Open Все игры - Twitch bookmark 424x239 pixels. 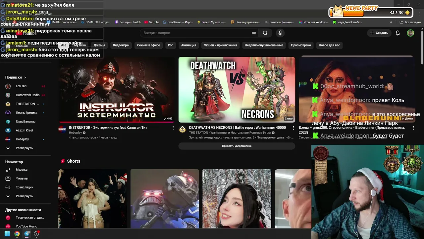128,22
